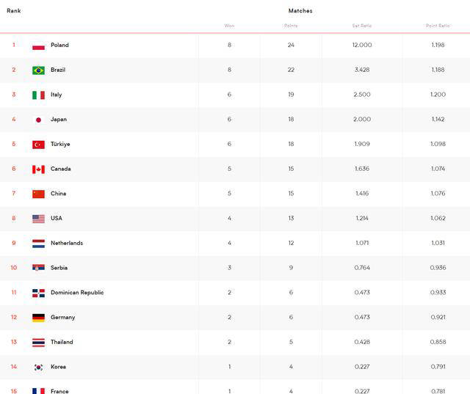Open the Thailand team link
Screen dimensions: 470x394
point(62,342)
